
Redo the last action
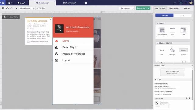point(11,8)
